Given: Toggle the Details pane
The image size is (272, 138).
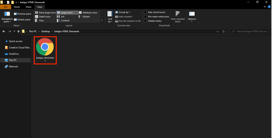Looking at the screenshot, I should tap(22, 20).
